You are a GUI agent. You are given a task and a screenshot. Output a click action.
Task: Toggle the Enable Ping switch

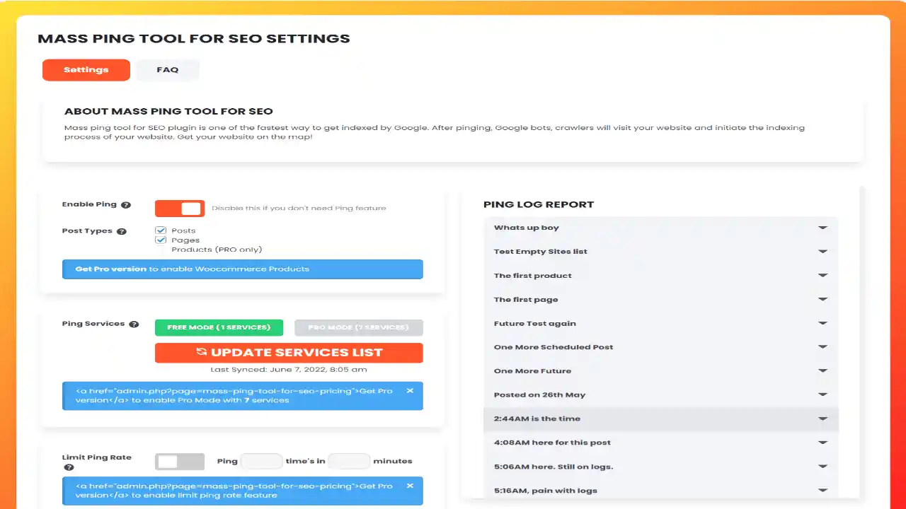coord(180,209)
